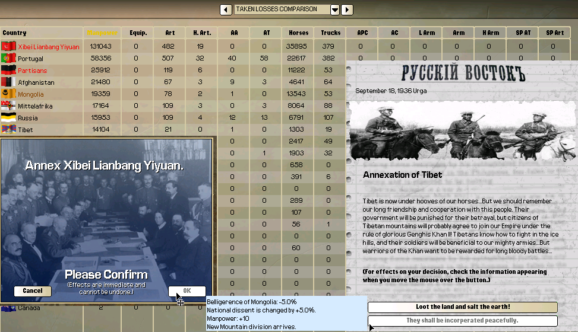Click Tibet manpower value 14104
578x332 pixels.
pyautogui.click(x=100, y=129)
